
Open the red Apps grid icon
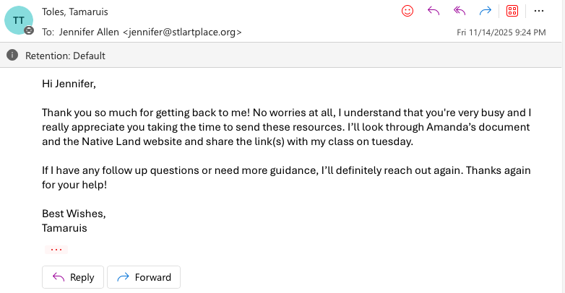point(512,11)
